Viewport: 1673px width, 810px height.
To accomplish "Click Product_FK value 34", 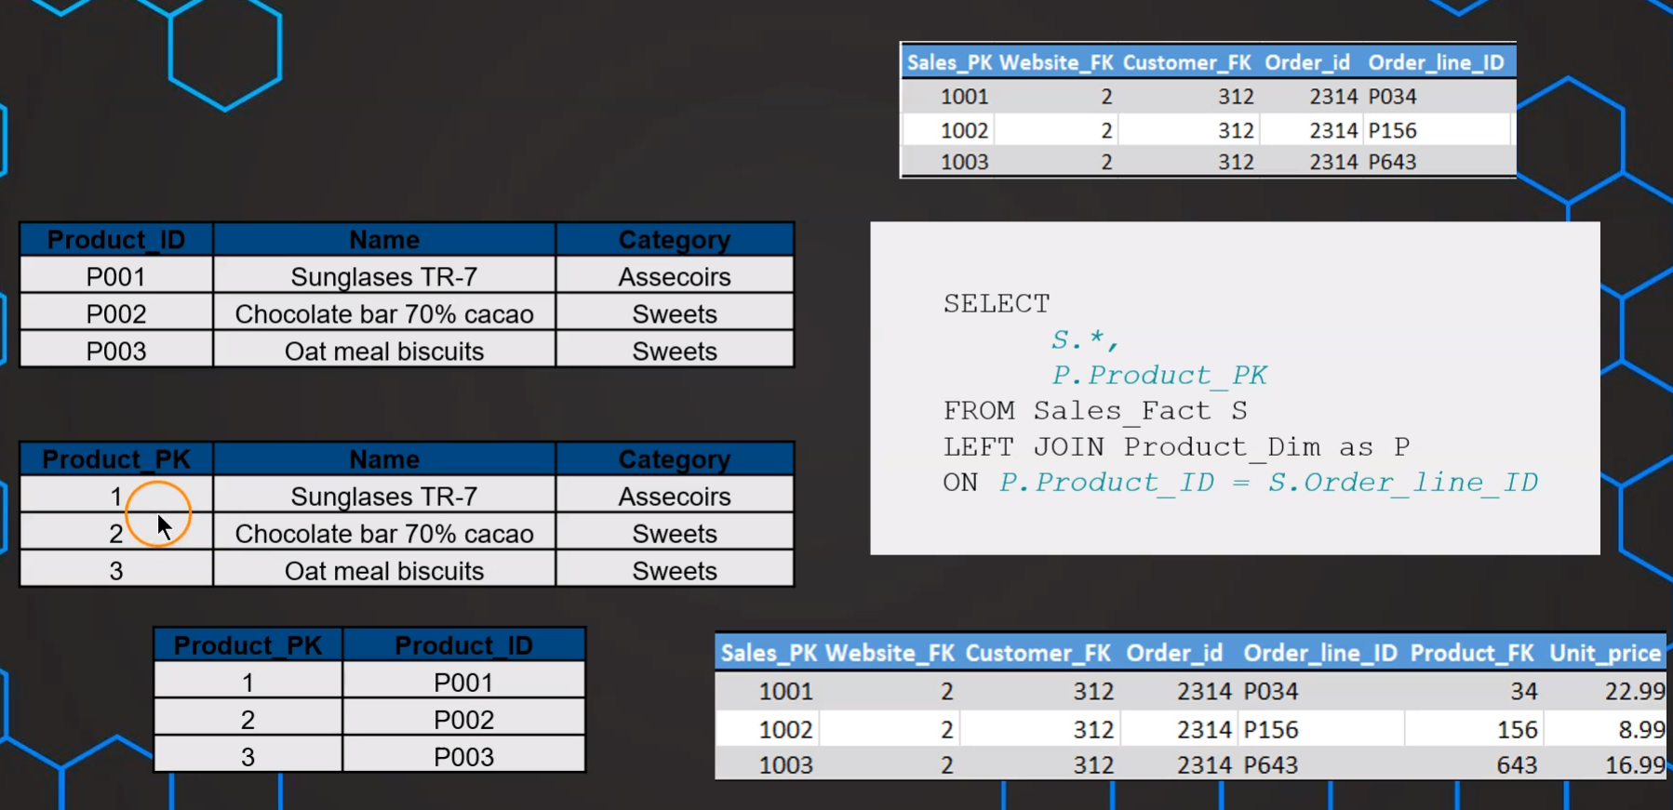I will 1524,691.
